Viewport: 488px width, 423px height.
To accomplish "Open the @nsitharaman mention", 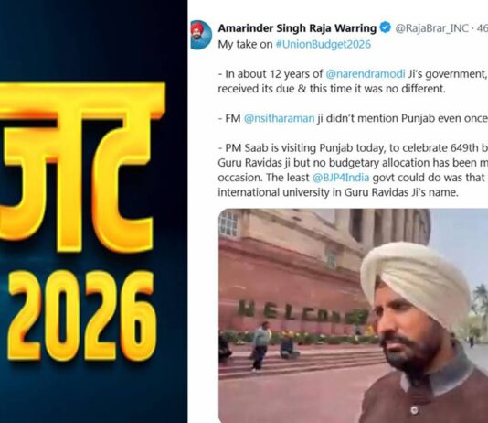I will (279, 118).
